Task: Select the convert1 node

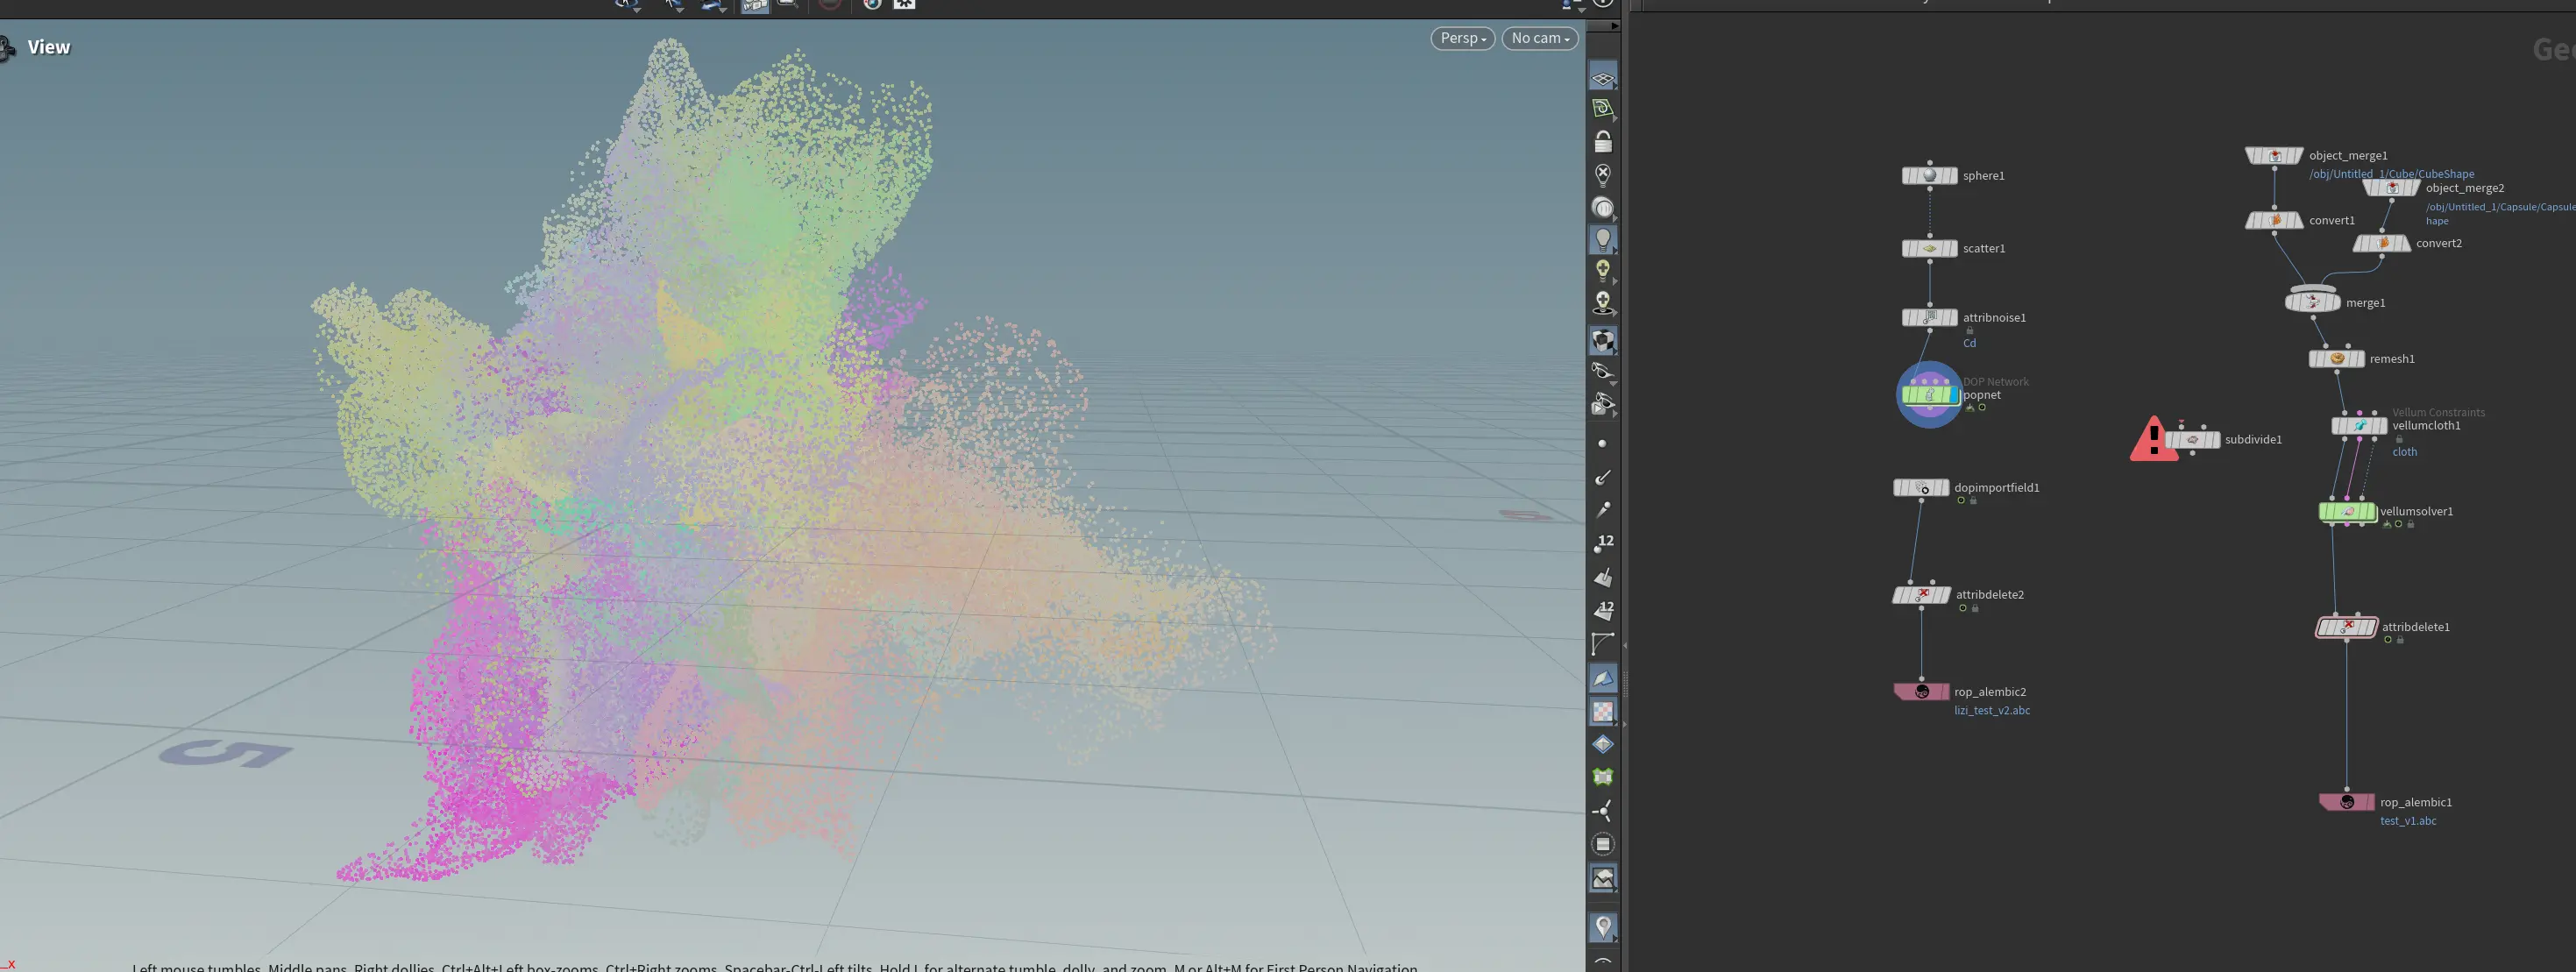Action: point(2274,221)
